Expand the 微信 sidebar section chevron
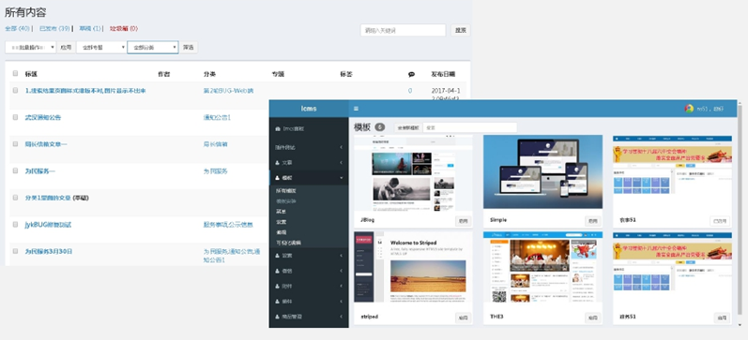748x340 pixels. point(341,271)
